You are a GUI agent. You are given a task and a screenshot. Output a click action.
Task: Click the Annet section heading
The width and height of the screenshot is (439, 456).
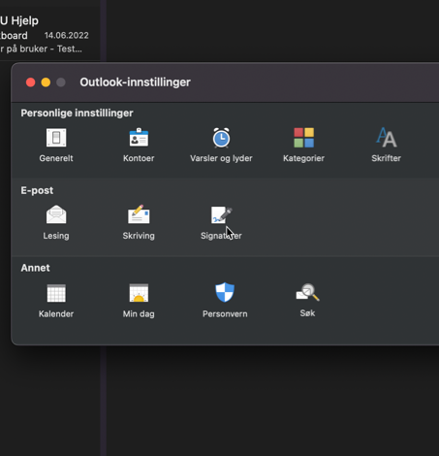tap(35, 268)
